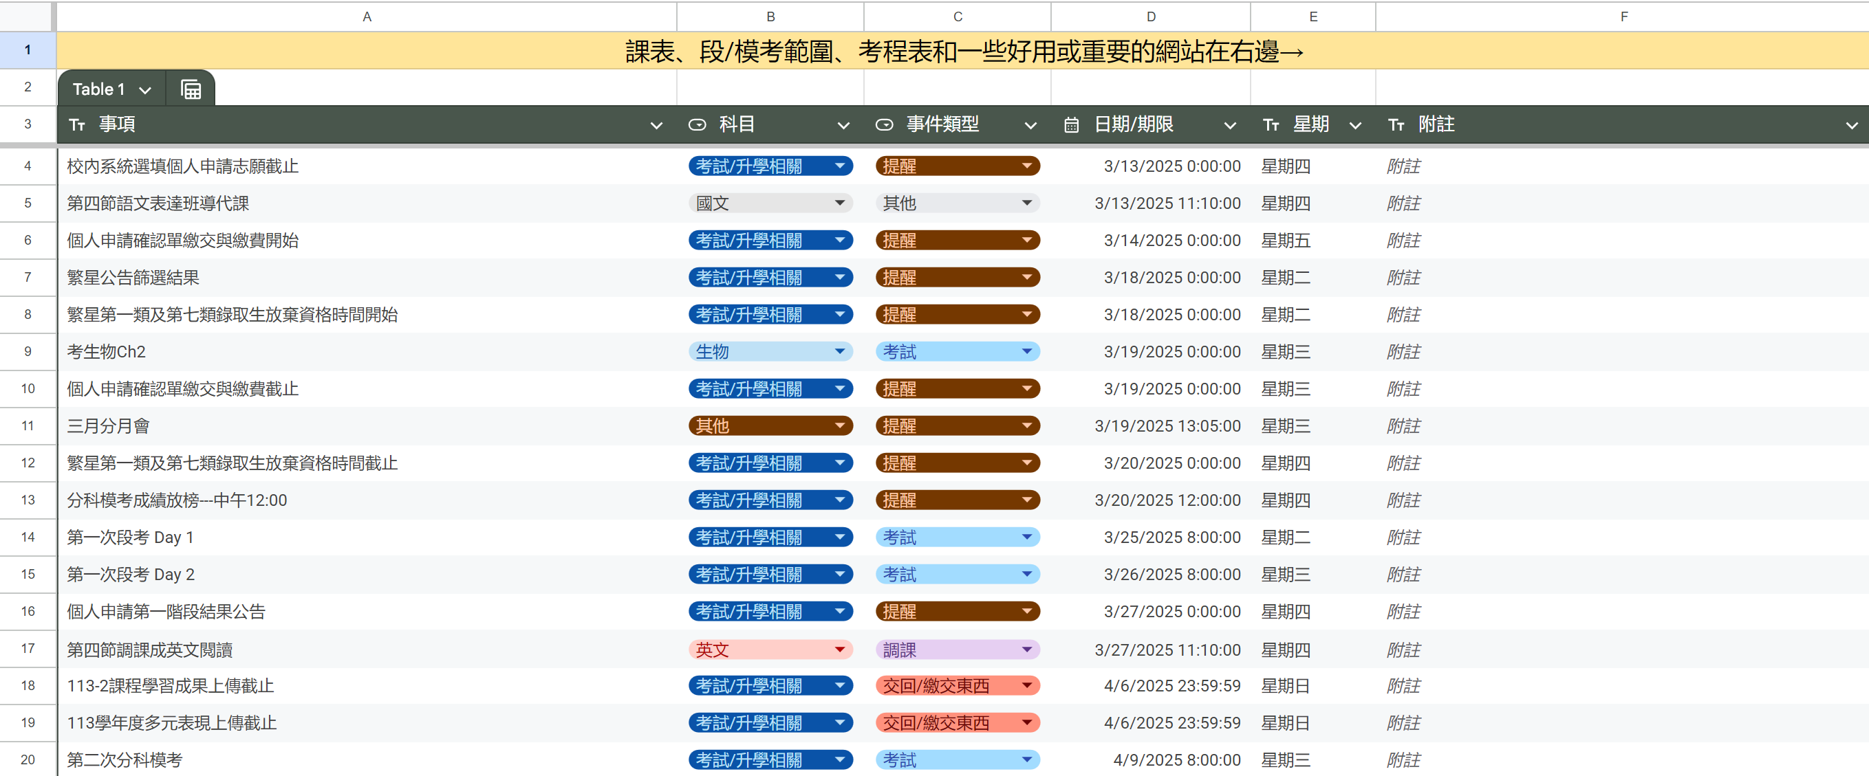
Task: Click the table range icon next to Table 1 tab
Action: click(x=190, y=89)
